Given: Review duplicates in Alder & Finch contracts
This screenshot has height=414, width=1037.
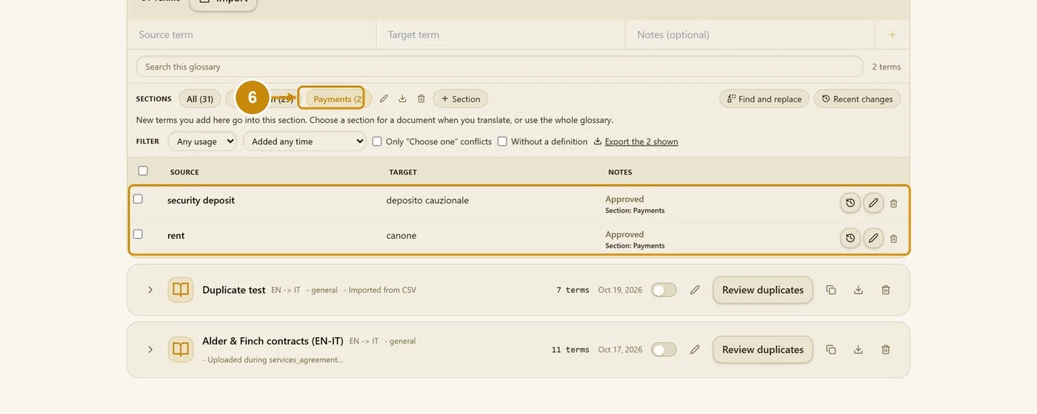Looking at the screenshot, I should tap(763, 350).
